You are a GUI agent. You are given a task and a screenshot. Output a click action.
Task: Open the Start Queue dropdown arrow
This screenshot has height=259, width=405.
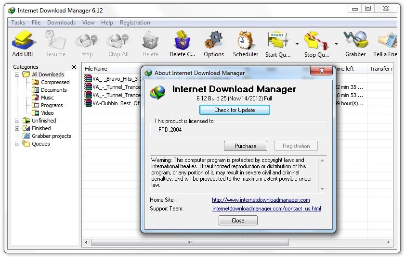297,44
